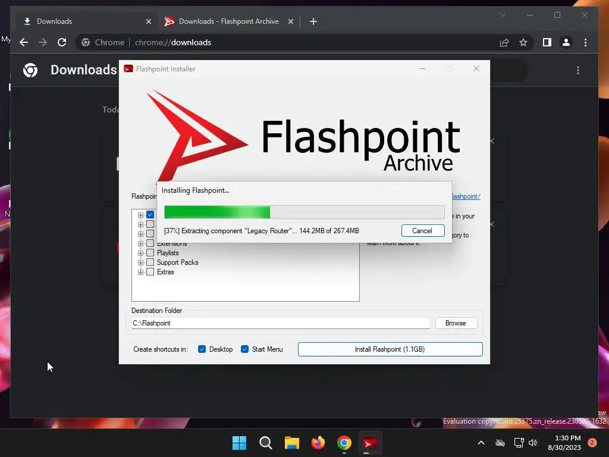Screen dimensions: 609x457
Task: Check the Extensions component checkbox
Action: [150, 243]
